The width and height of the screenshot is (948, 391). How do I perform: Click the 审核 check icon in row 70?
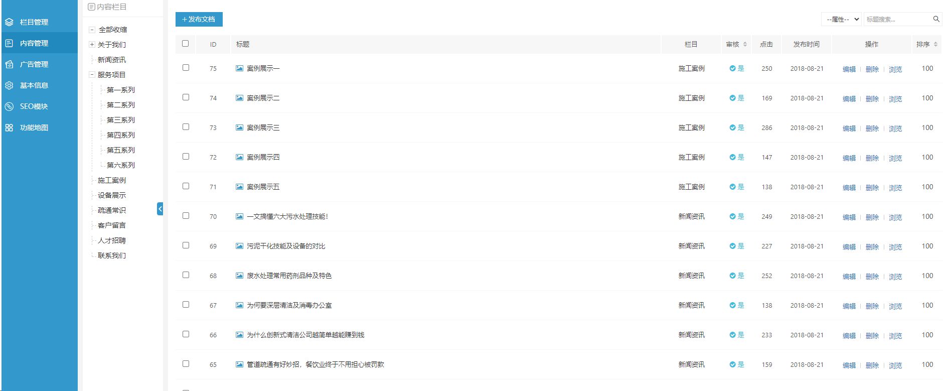[x=732, y=216]
